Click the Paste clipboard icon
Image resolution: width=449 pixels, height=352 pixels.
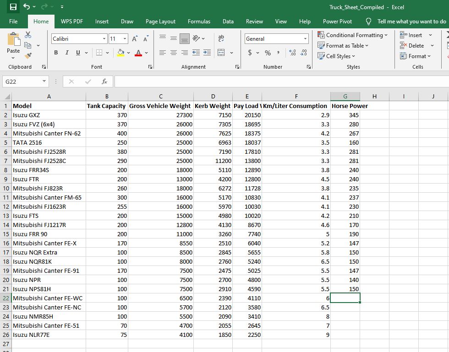coord(13,39)
